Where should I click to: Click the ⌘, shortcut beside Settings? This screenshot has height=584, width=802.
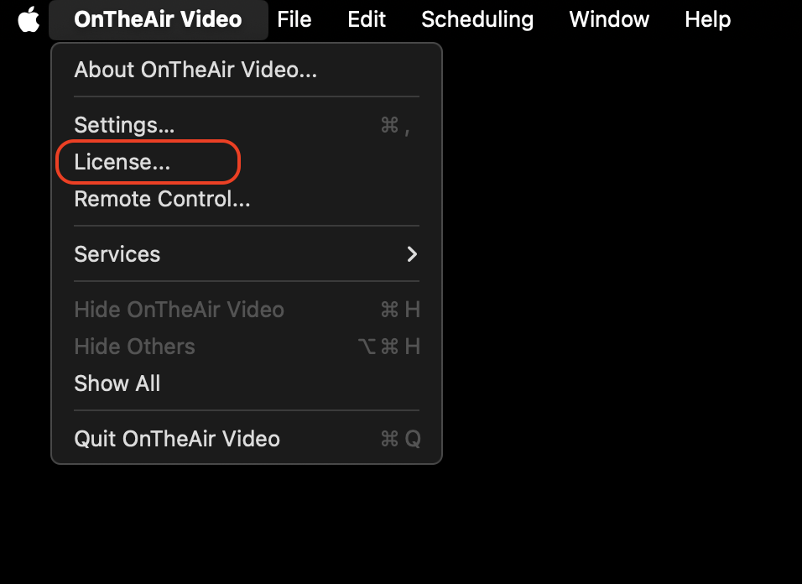coord(395,125)
